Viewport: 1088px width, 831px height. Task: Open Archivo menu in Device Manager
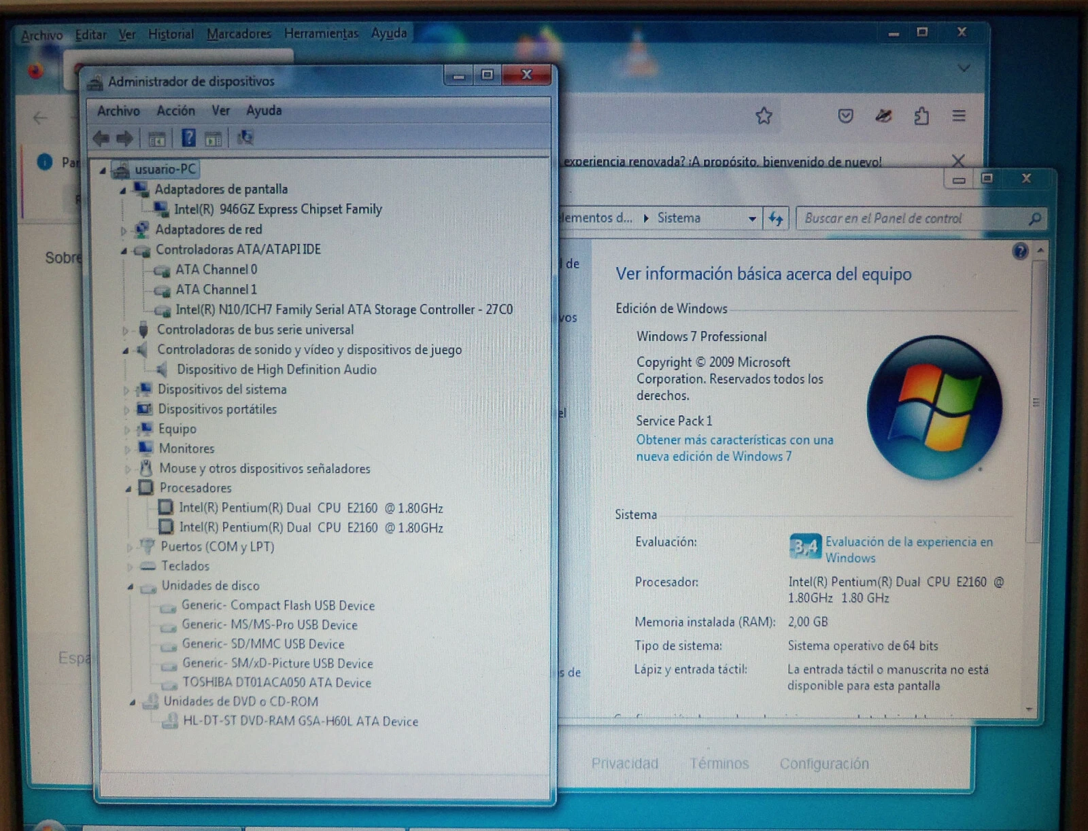coord(118,111)
